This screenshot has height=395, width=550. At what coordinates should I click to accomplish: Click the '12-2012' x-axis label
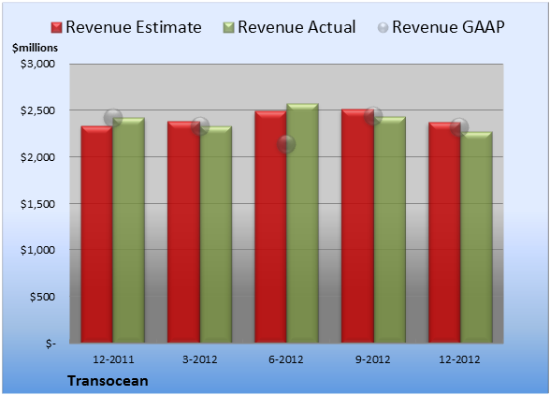click(x=459, y=359)
